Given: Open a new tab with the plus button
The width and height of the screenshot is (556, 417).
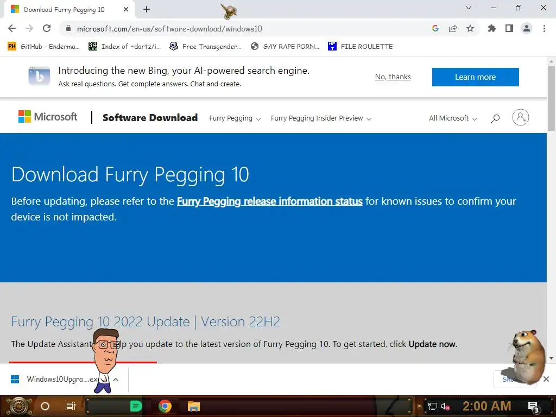Looking at the screenshot, I should [x=147, y=10].
